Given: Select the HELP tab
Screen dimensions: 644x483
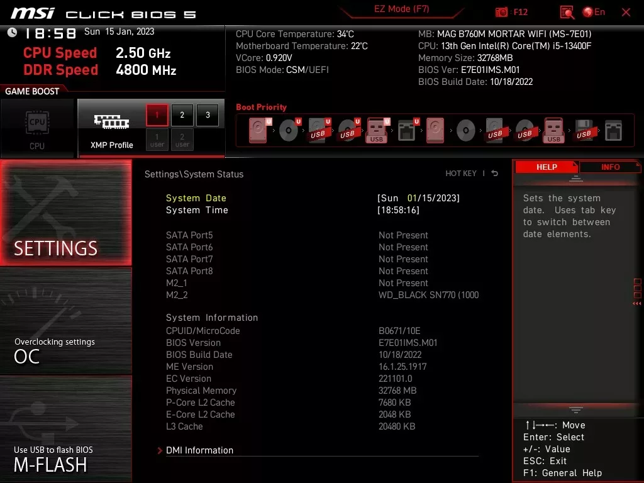Looking at the screenshot, I should coord(546,167).
